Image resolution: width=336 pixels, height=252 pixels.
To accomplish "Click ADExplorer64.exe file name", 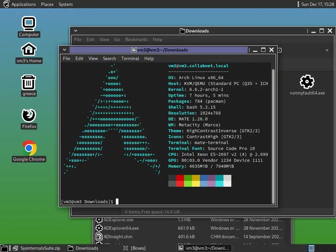I will pos(121,228).
